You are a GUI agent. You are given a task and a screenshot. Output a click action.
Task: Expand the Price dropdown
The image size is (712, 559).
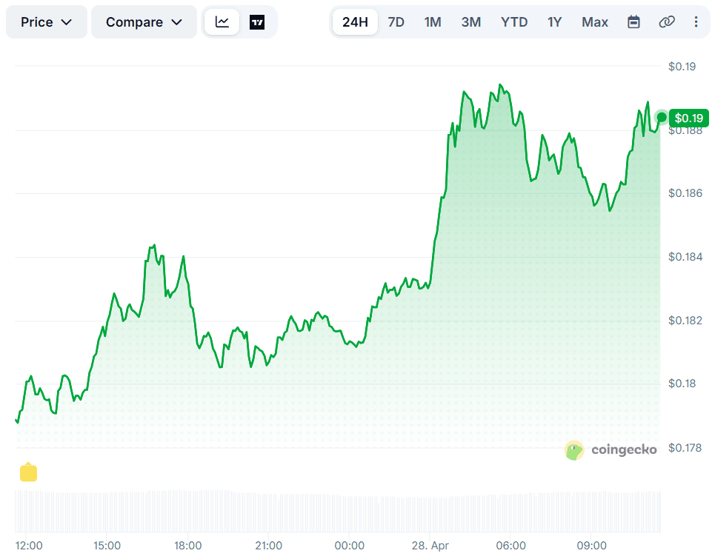click(46, 22)
